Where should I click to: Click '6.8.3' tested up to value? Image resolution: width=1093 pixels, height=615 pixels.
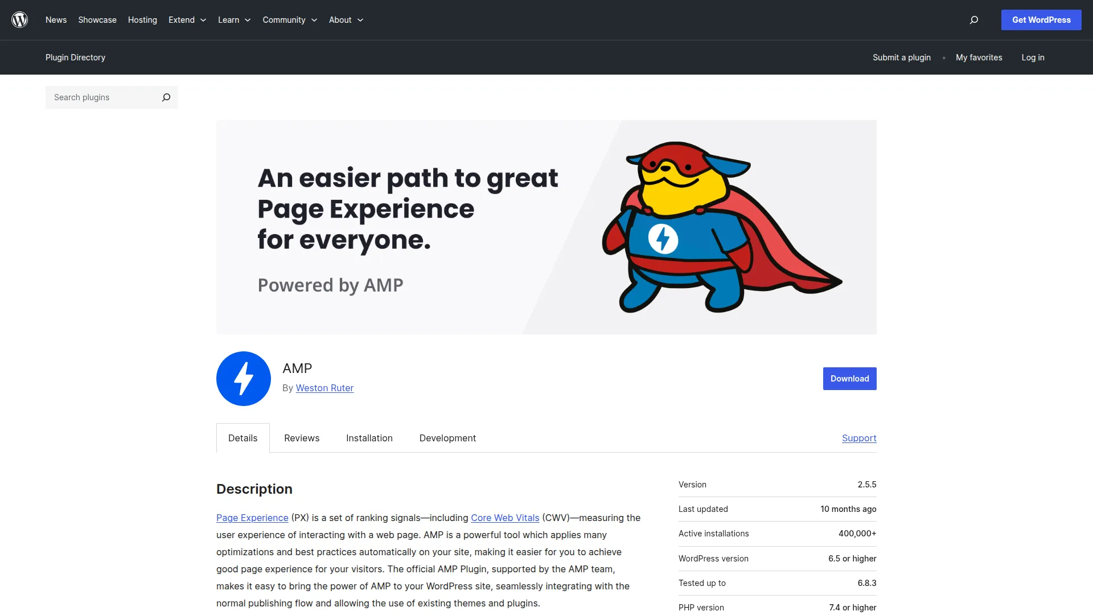tap(867, 583)
